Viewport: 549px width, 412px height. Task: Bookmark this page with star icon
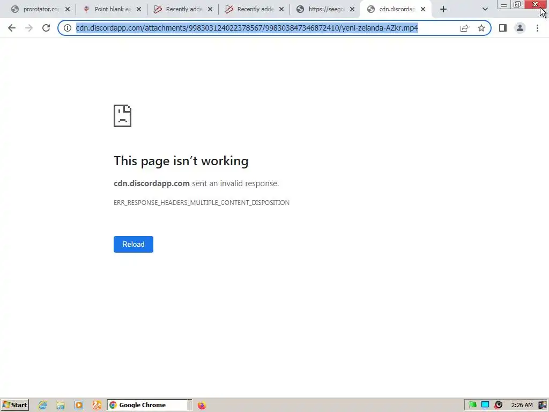pyautogui.click(x=481, y=28)
